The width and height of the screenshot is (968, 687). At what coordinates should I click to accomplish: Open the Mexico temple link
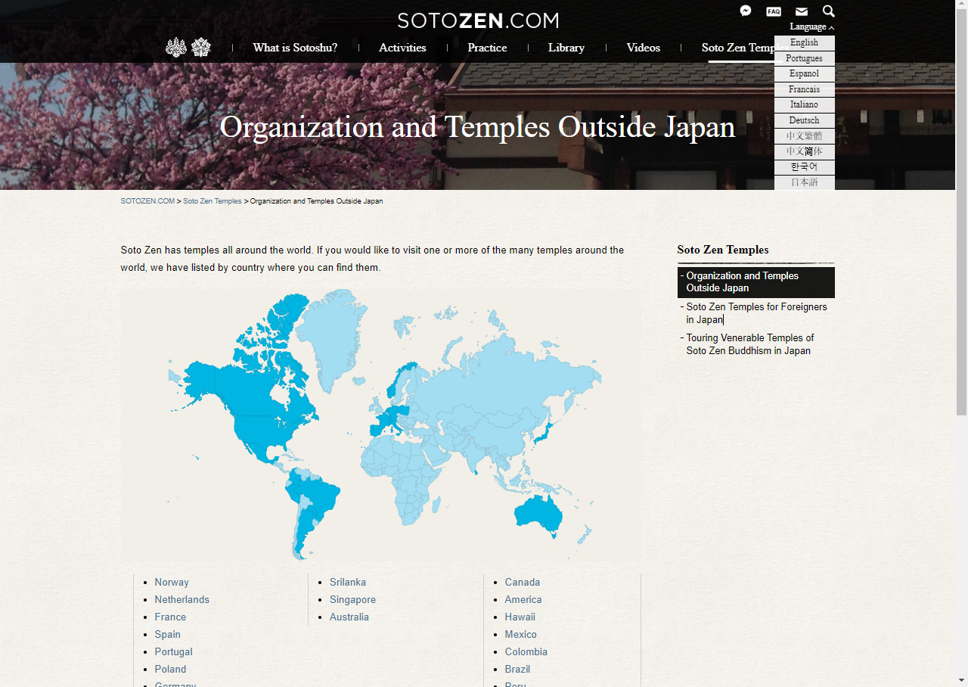coord(521,634)
